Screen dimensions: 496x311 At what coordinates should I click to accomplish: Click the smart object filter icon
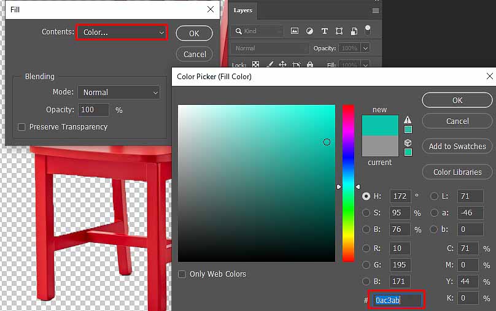[x=354, y=31]
